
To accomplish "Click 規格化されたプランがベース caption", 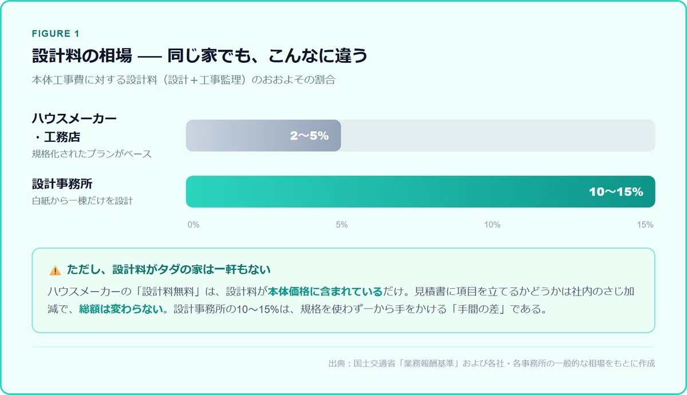I will tap(92, 154).
